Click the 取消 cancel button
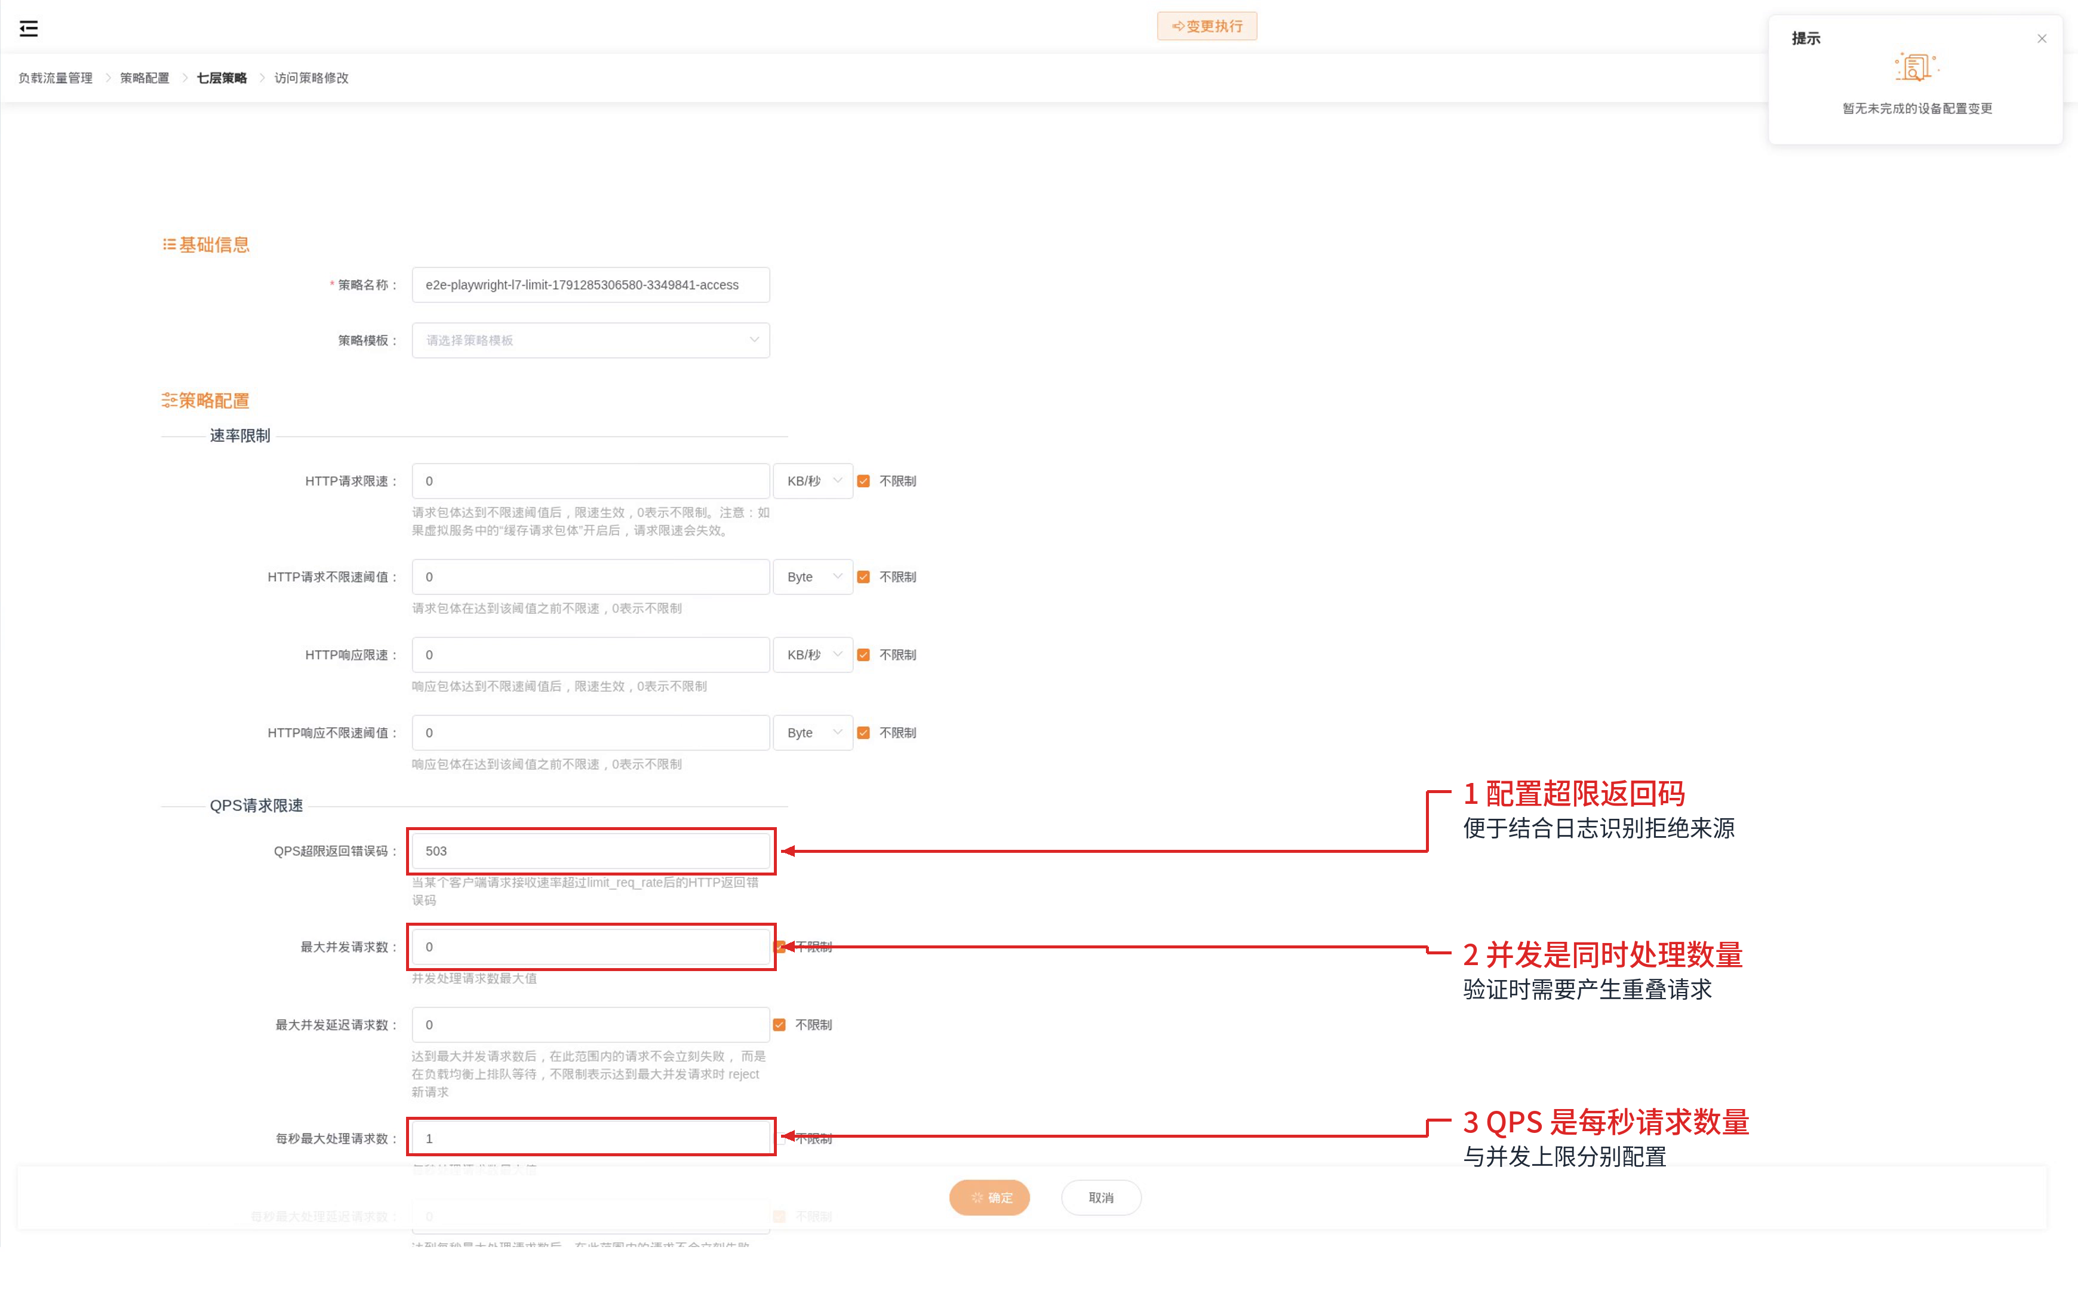 pos(1101,1197)
